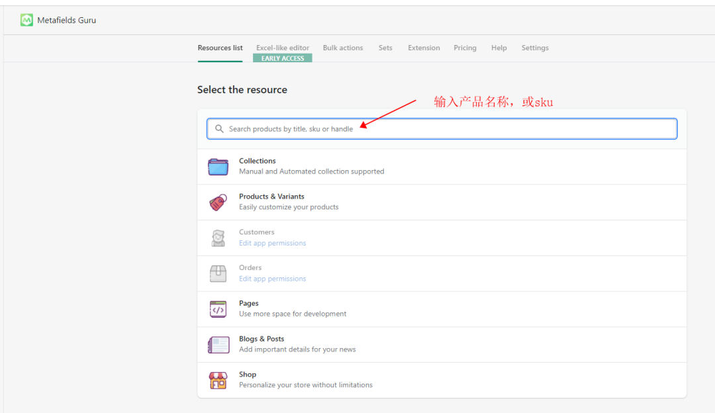Switch to the Resources list tab
Viewport: 715px width, 413px height.
click(x=220, y=48)
